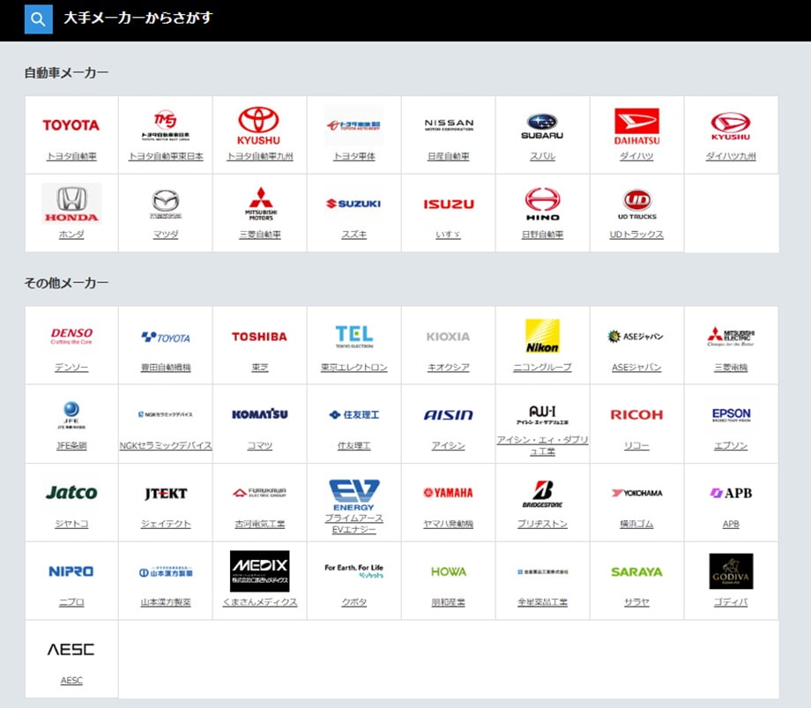
Task: Click the AISIN logo
Action: (449, 414)
